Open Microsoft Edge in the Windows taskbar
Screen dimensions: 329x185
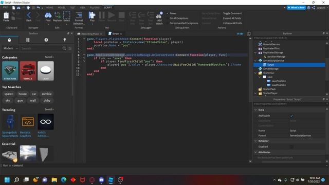64,180
